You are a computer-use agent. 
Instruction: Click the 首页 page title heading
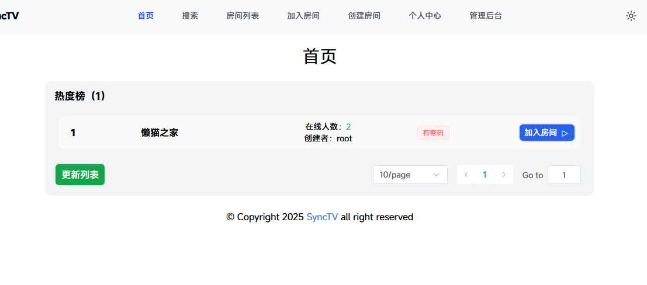click(320, 57)
